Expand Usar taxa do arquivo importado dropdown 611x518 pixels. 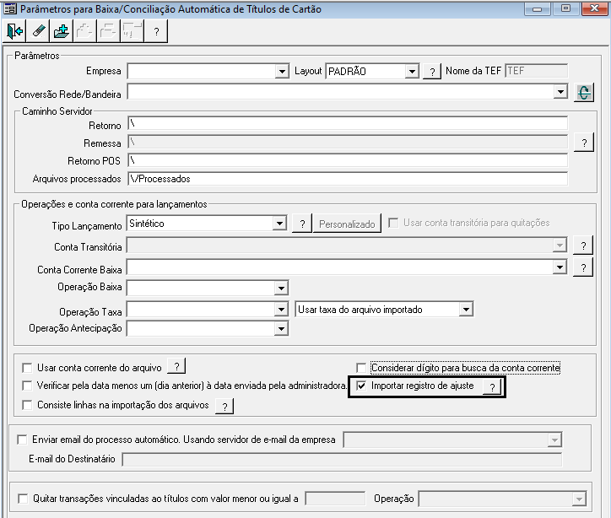pyautogui.click(x=466, y=310)
